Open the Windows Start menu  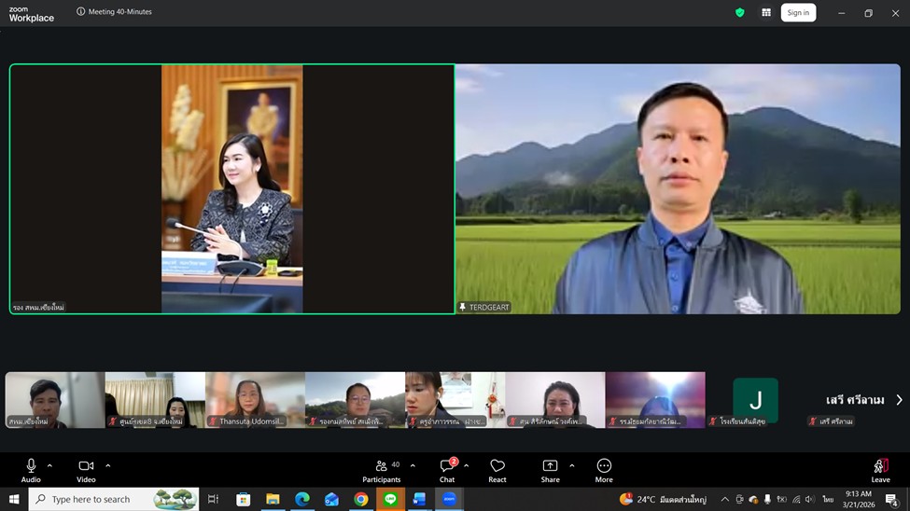pos(14,499)
